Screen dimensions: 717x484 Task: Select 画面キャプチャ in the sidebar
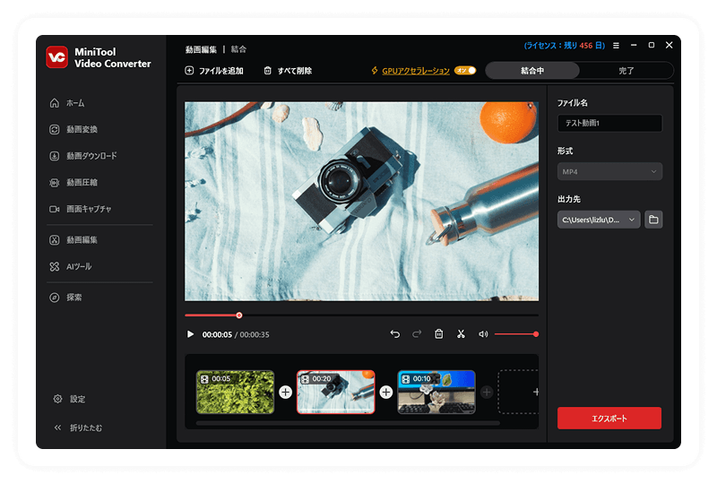click(x=81, y=209)
